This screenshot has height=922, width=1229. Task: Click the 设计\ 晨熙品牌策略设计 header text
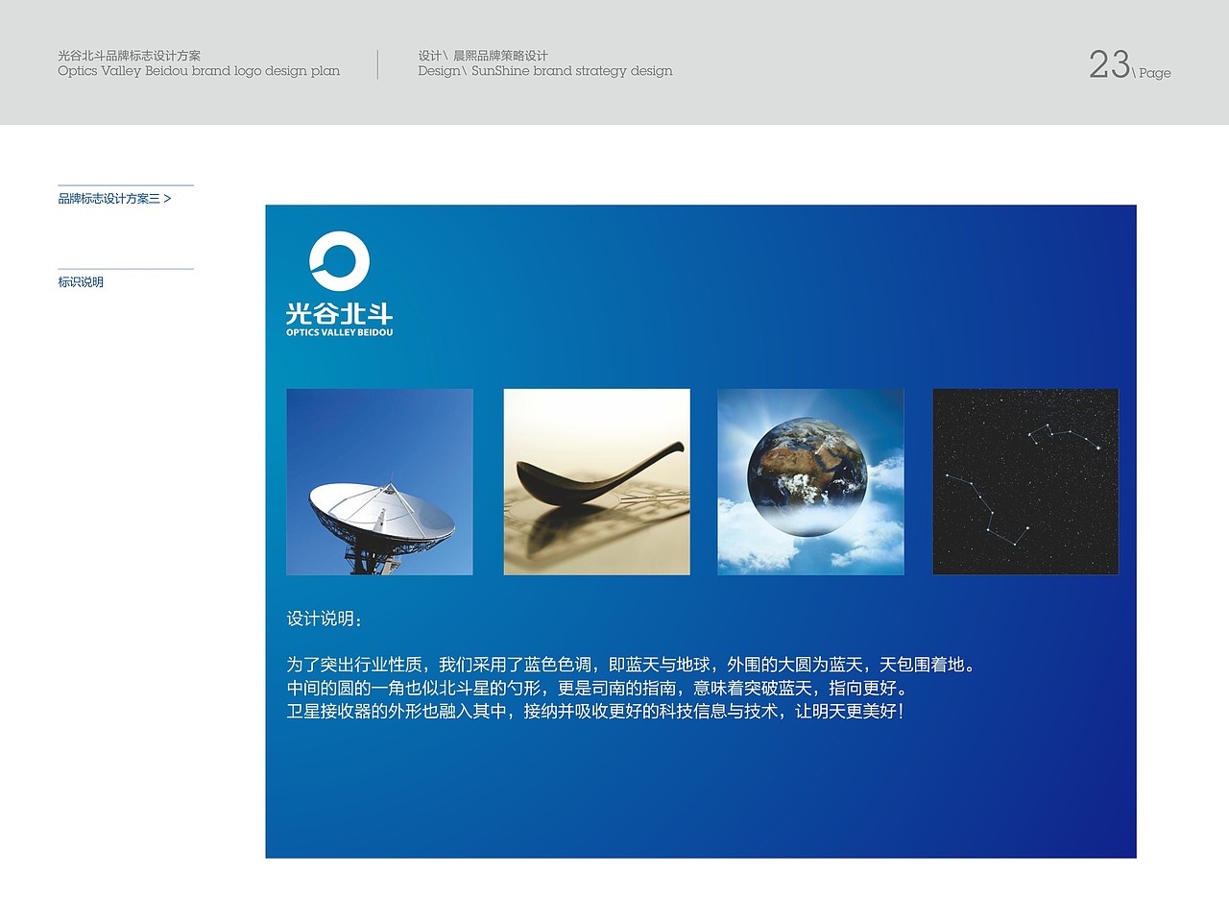tap(483, 56)
